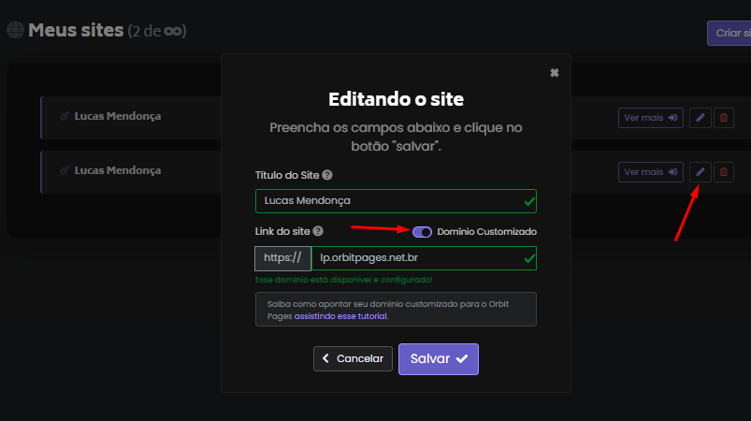Open Ver mais for the first site

click(x=650, y=118)
